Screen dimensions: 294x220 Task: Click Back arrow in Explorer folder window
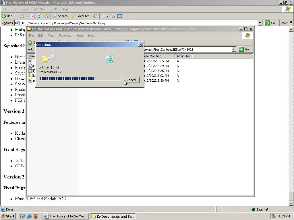pos(30,42)
